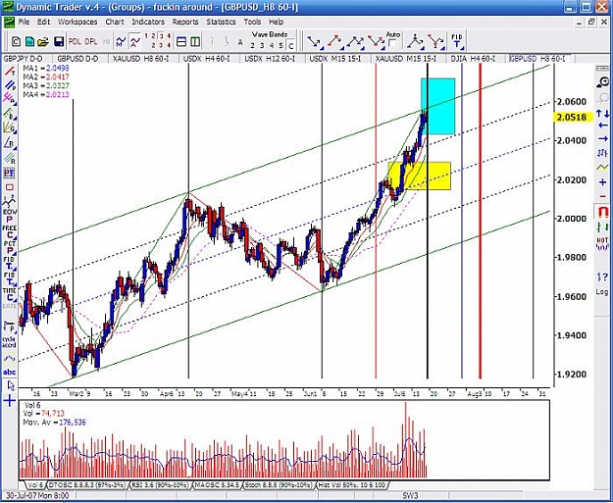Select the angle R tool
613x503 pixels.
(x=10, y=143)
